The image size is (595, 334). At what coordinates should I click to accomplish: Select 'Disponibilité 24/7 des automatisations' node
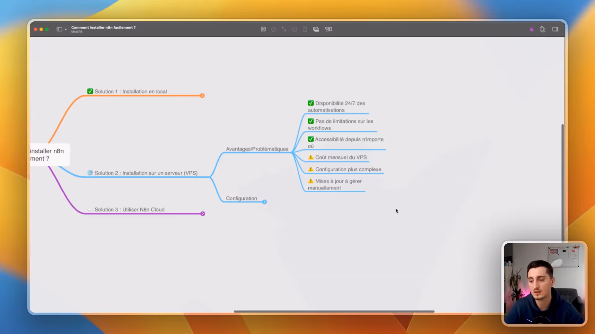pyautogui.click(x=337, y=107)
